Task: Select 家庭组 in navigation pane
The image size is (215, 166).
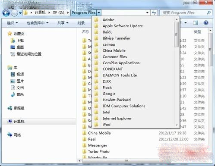Action: tap(16, 108)
